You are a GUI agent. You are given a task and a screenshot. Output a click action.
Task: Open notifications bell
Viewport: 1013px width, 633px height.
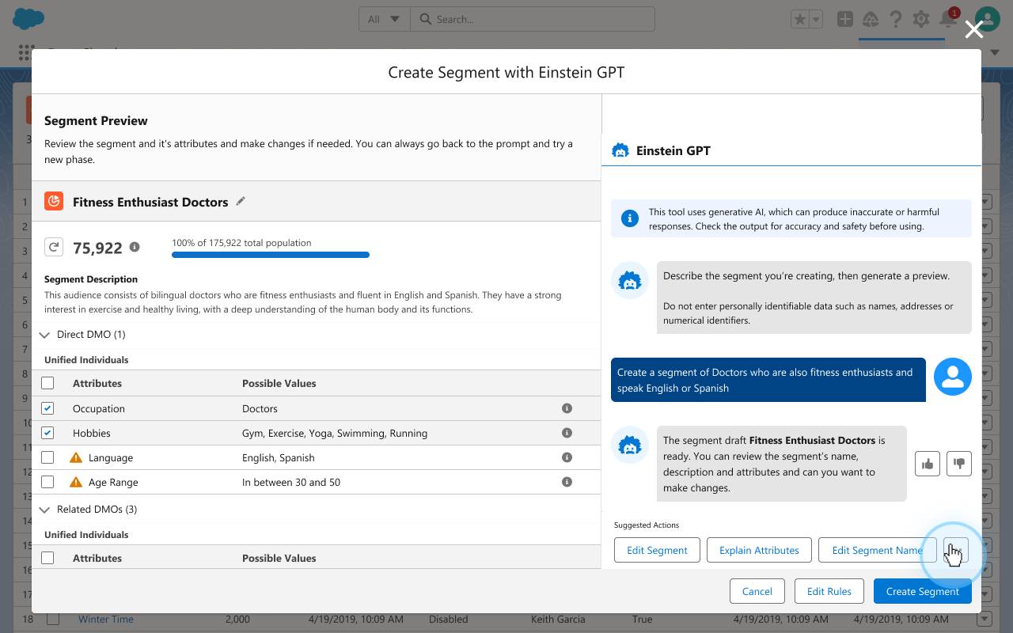point(947,19)
